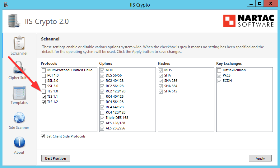This screenshot has height=168, width=280.
Task: Minimize the IIS Crypto window
Action: tap(251, 3)
